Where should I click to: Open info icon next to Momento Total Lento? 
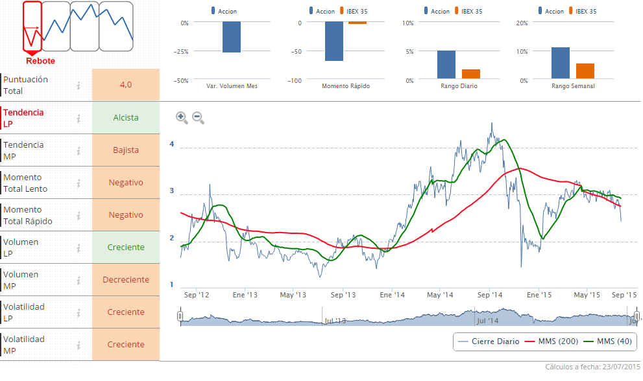pos(78,182)
